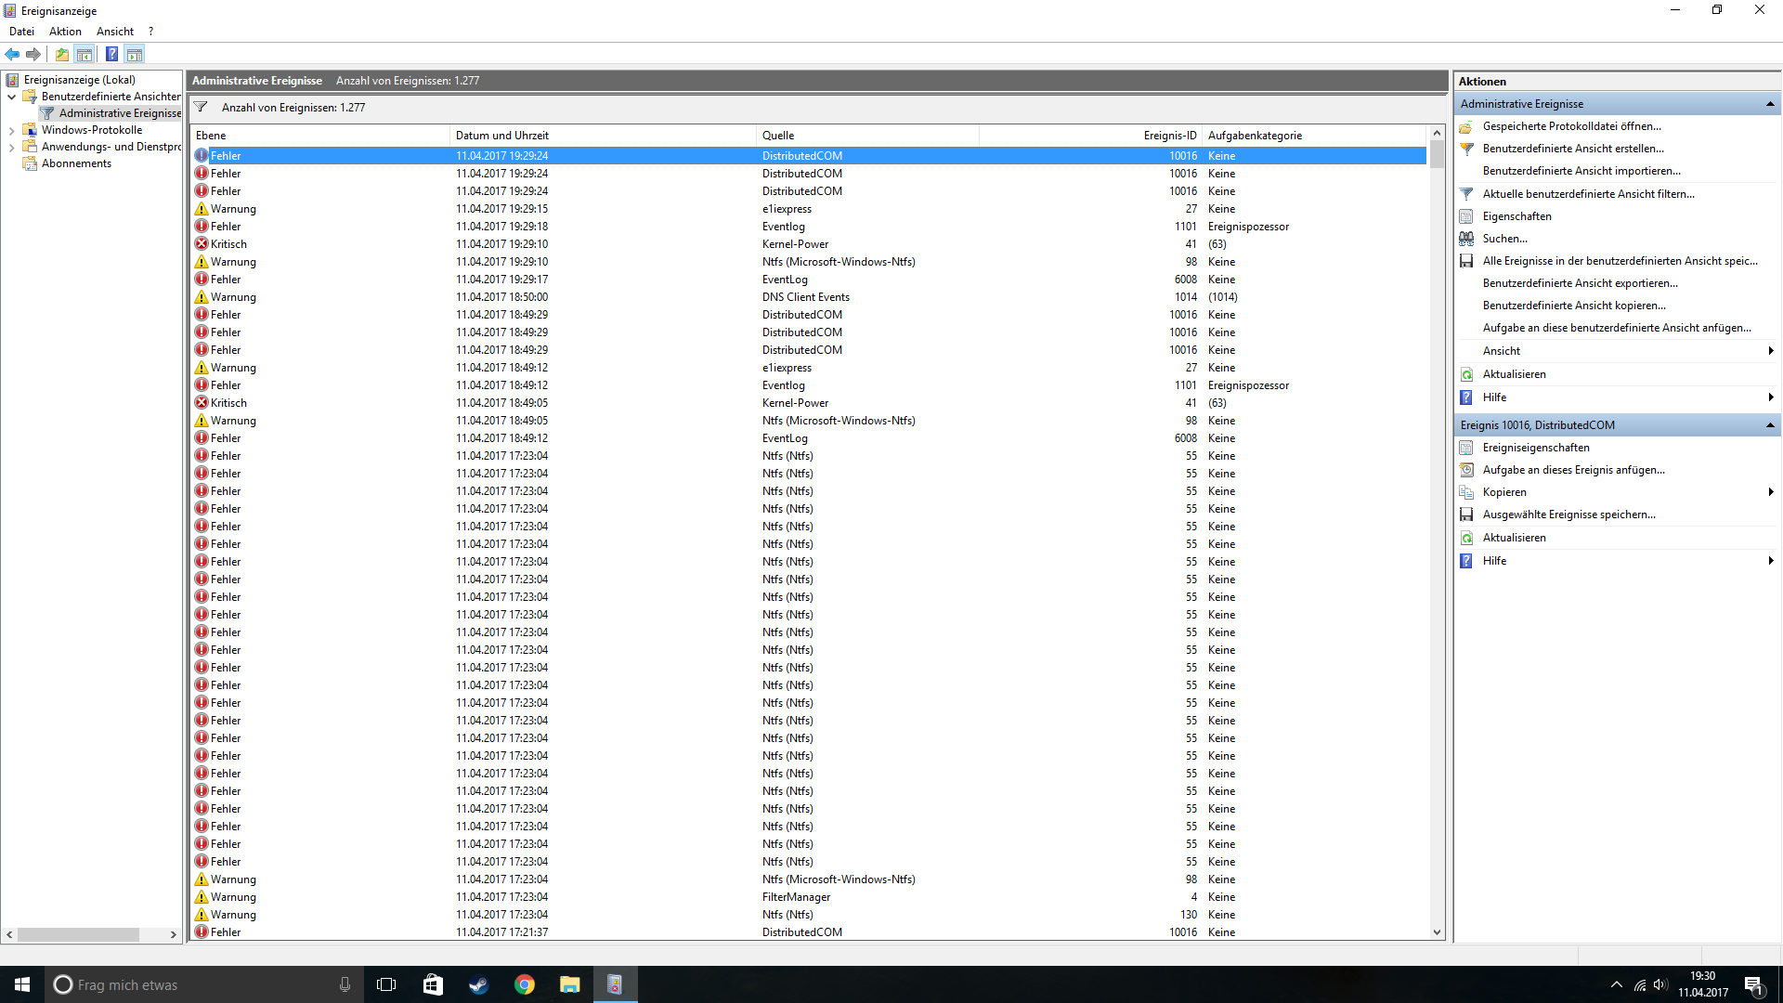Click 'Benutzerdefinierte Ansicht exportieren...' action
1783x1003 pixels.
1580,283
